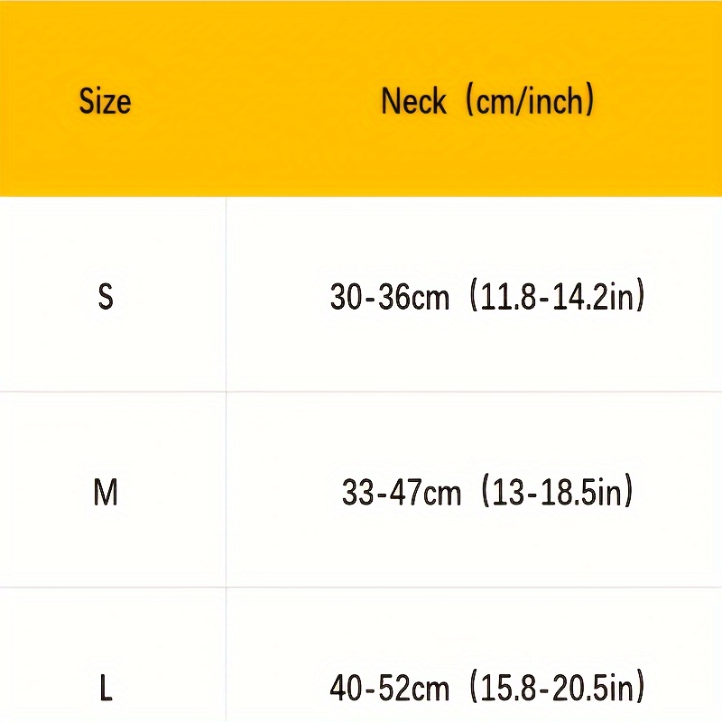This screenshot has height=722, width=722.
Task: Select the S size cell
Action: coord(106,297)
